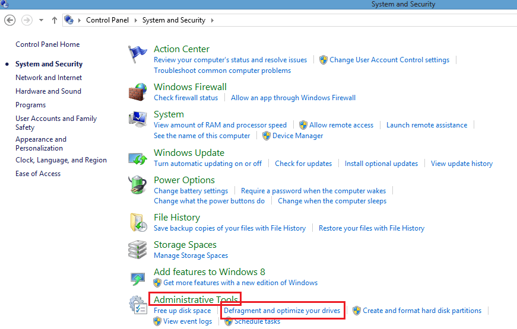The width and height of the screenshot is (517, 329).
Task: Click shield icon beside Allow remote access
Action: point(303,125)
